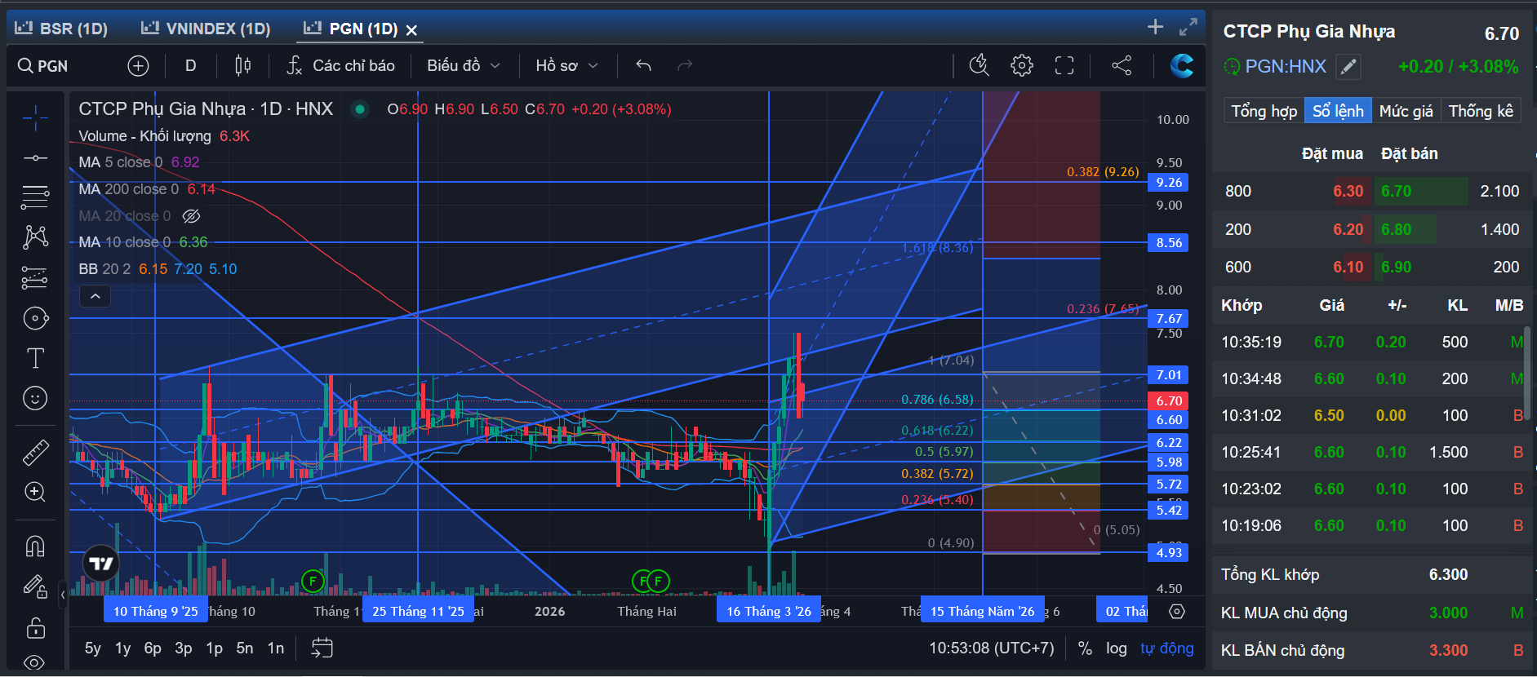Click the edit pencil next to PGN:HNX
1537x677 pixels.
click(x=1348, y=66)
